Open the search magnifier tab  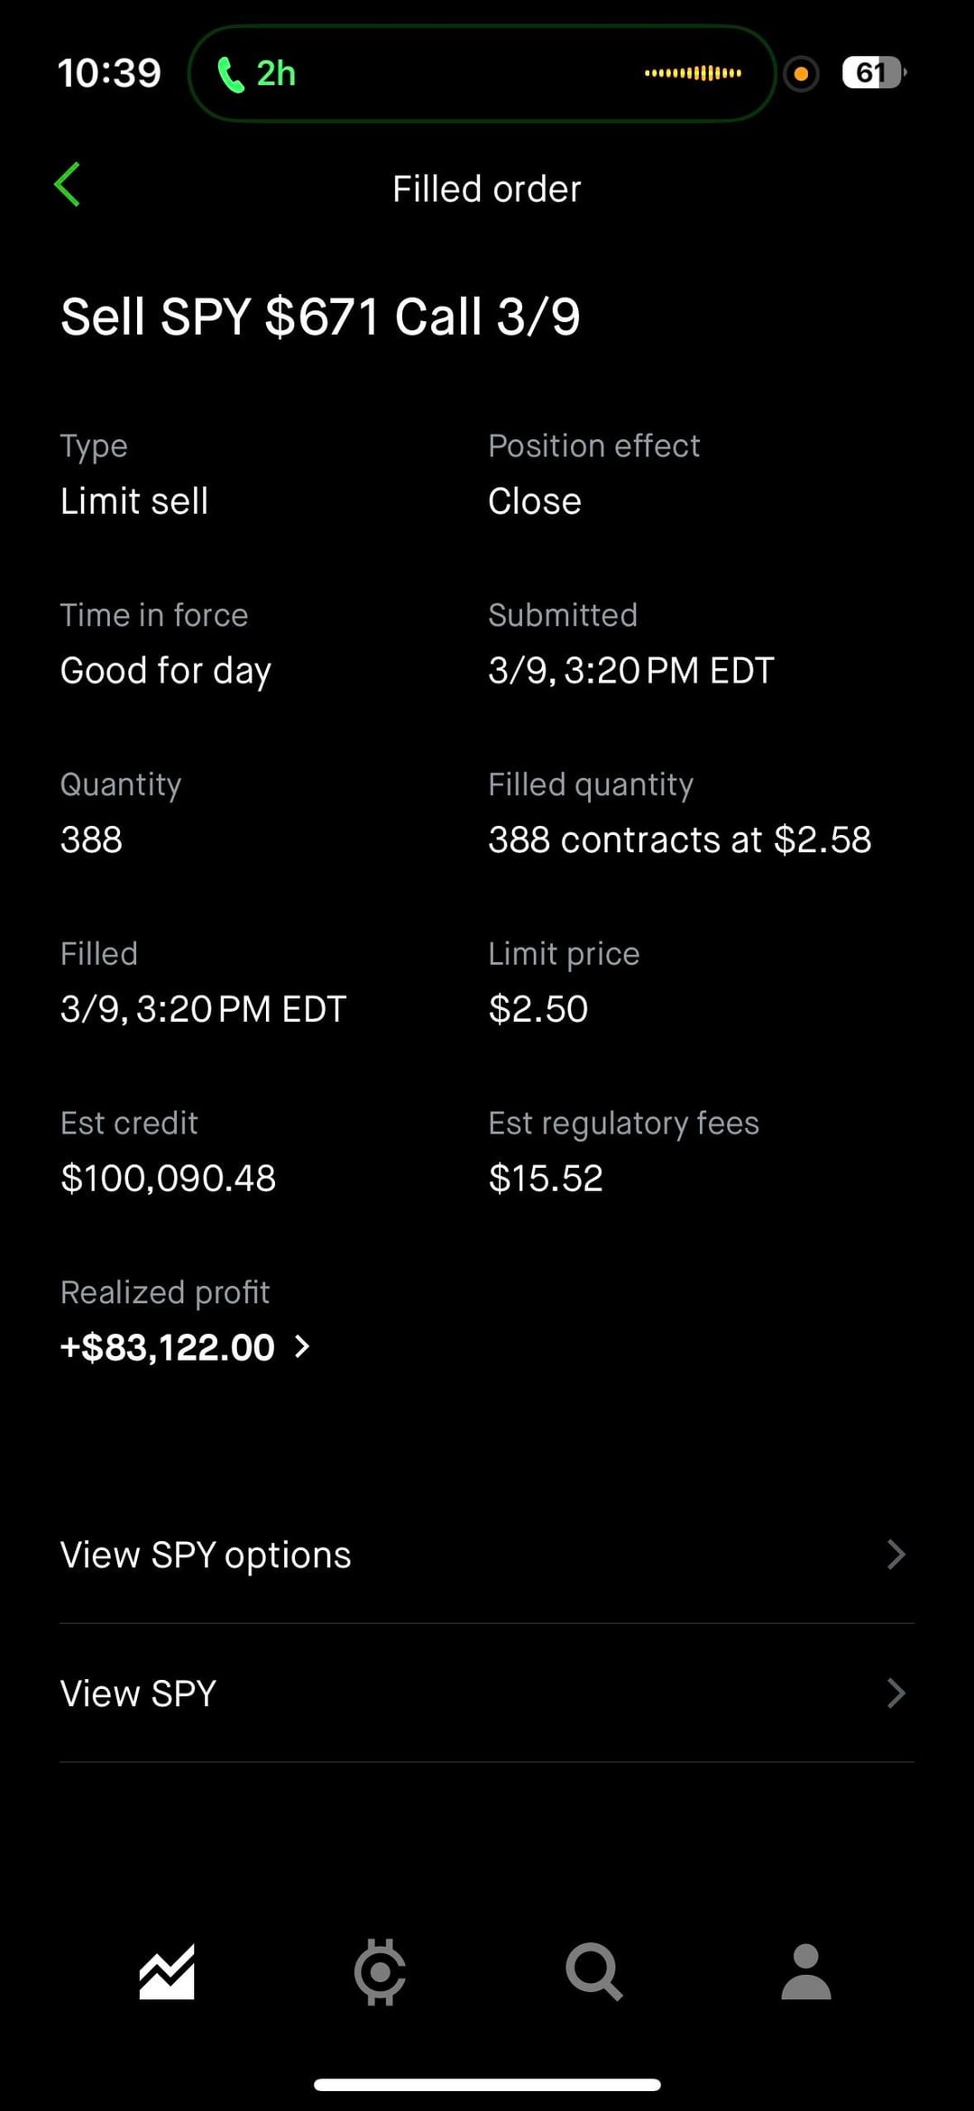[x=593, y=1972]
